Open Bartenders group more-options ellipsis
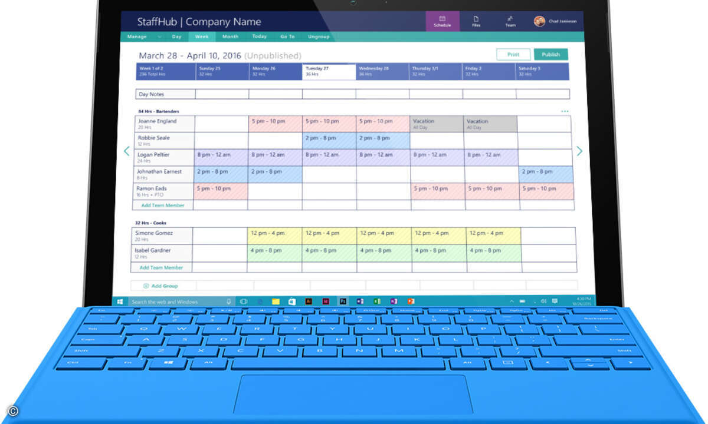The height and width of the screenshot is (424, 708). point(565,111)
